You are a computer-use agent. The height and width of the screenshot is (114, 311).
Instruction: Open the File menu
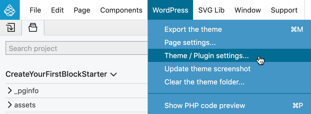[x=35, y=10]
